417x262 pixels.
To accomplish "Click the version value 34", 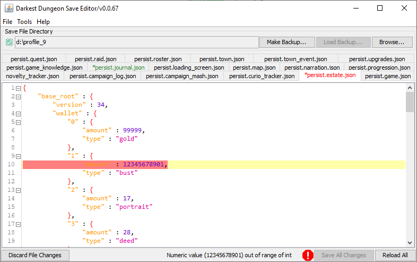I will pyautogui.click(x=101, y=105).
